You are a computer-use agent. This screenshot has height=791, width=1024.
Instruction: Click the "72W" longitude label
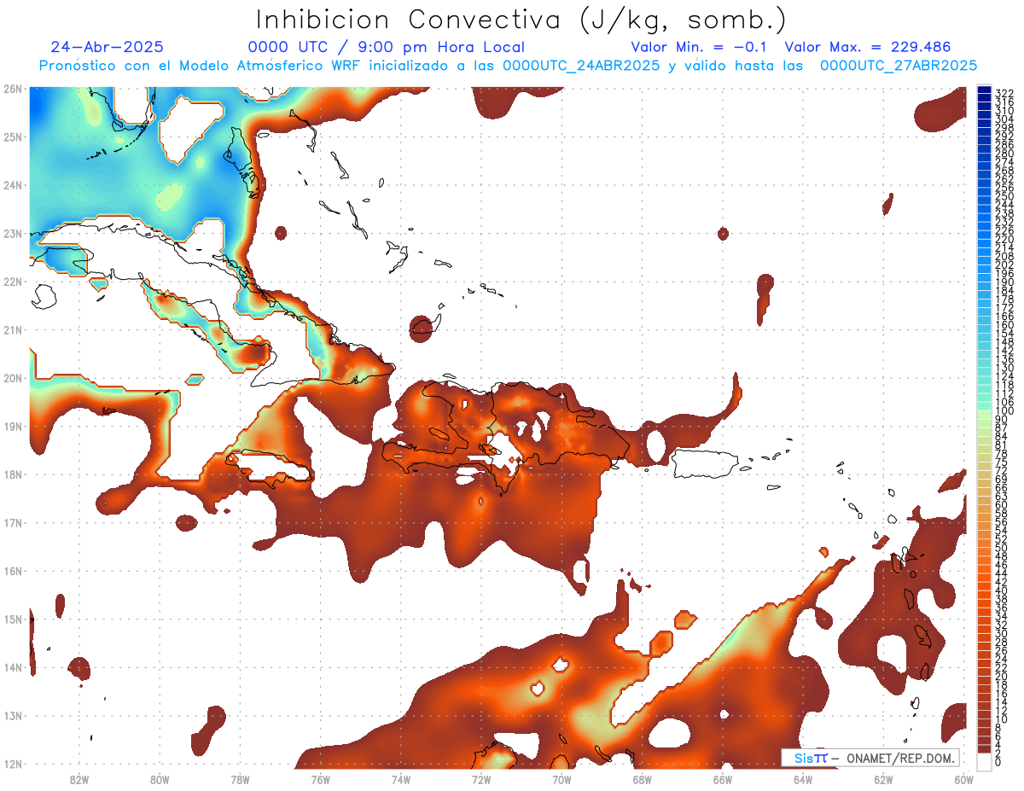coord(481,779)
